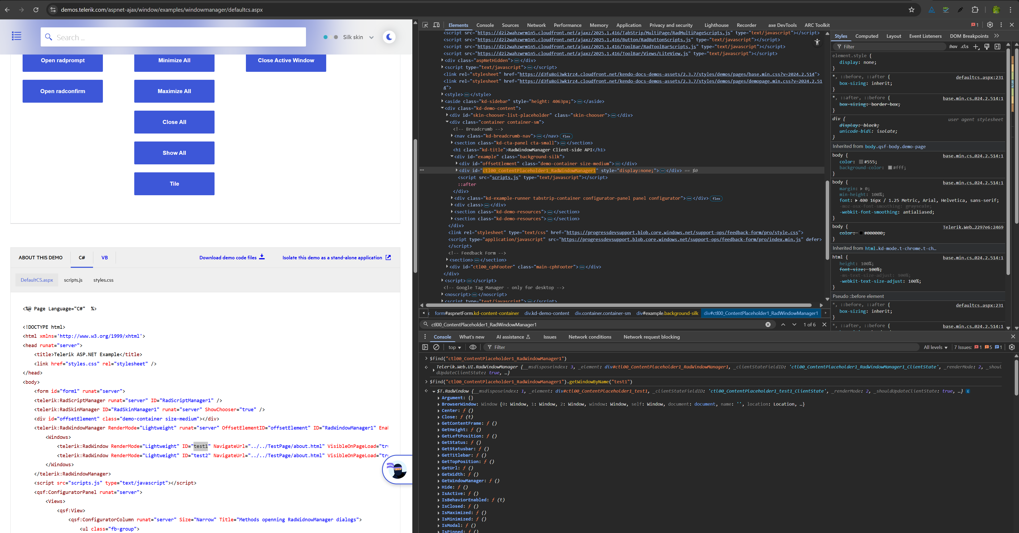
Task: Click the #555 body color swatch
Action: click(861, 162)
